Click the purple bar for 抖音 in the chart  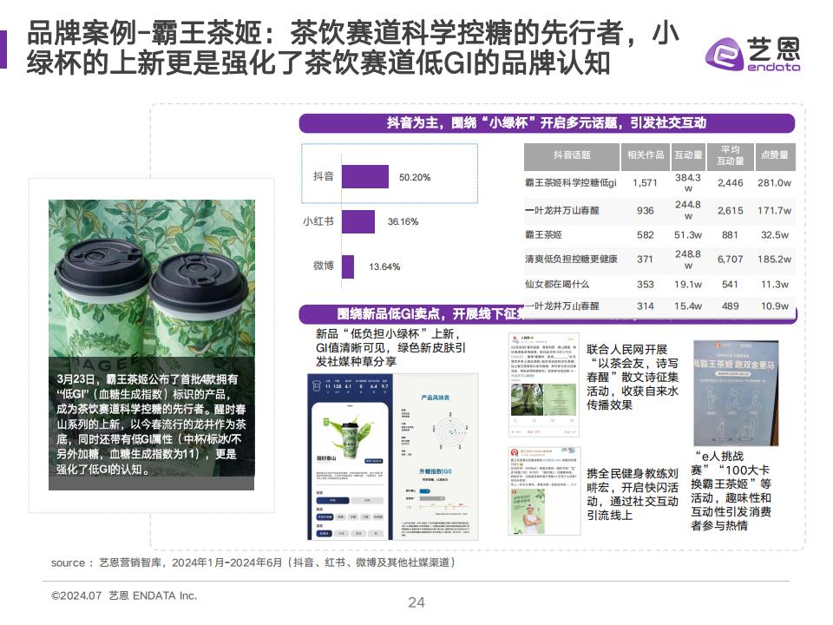365,177
